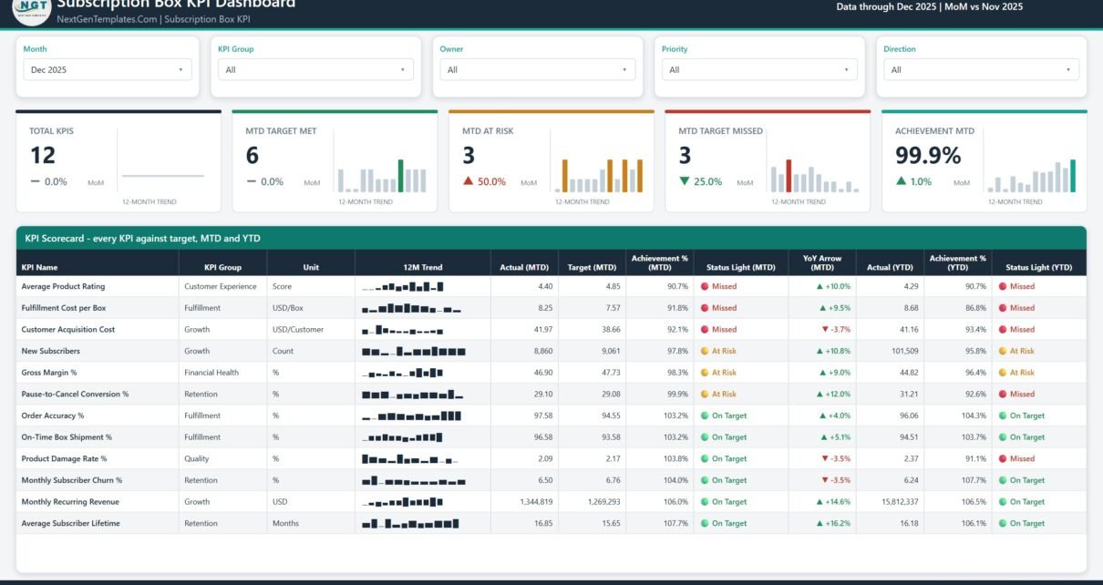This screenshot has width=1103, height=585.
Task: Expand the Priority filter dropdown
Action: click(x=759, y=69)
